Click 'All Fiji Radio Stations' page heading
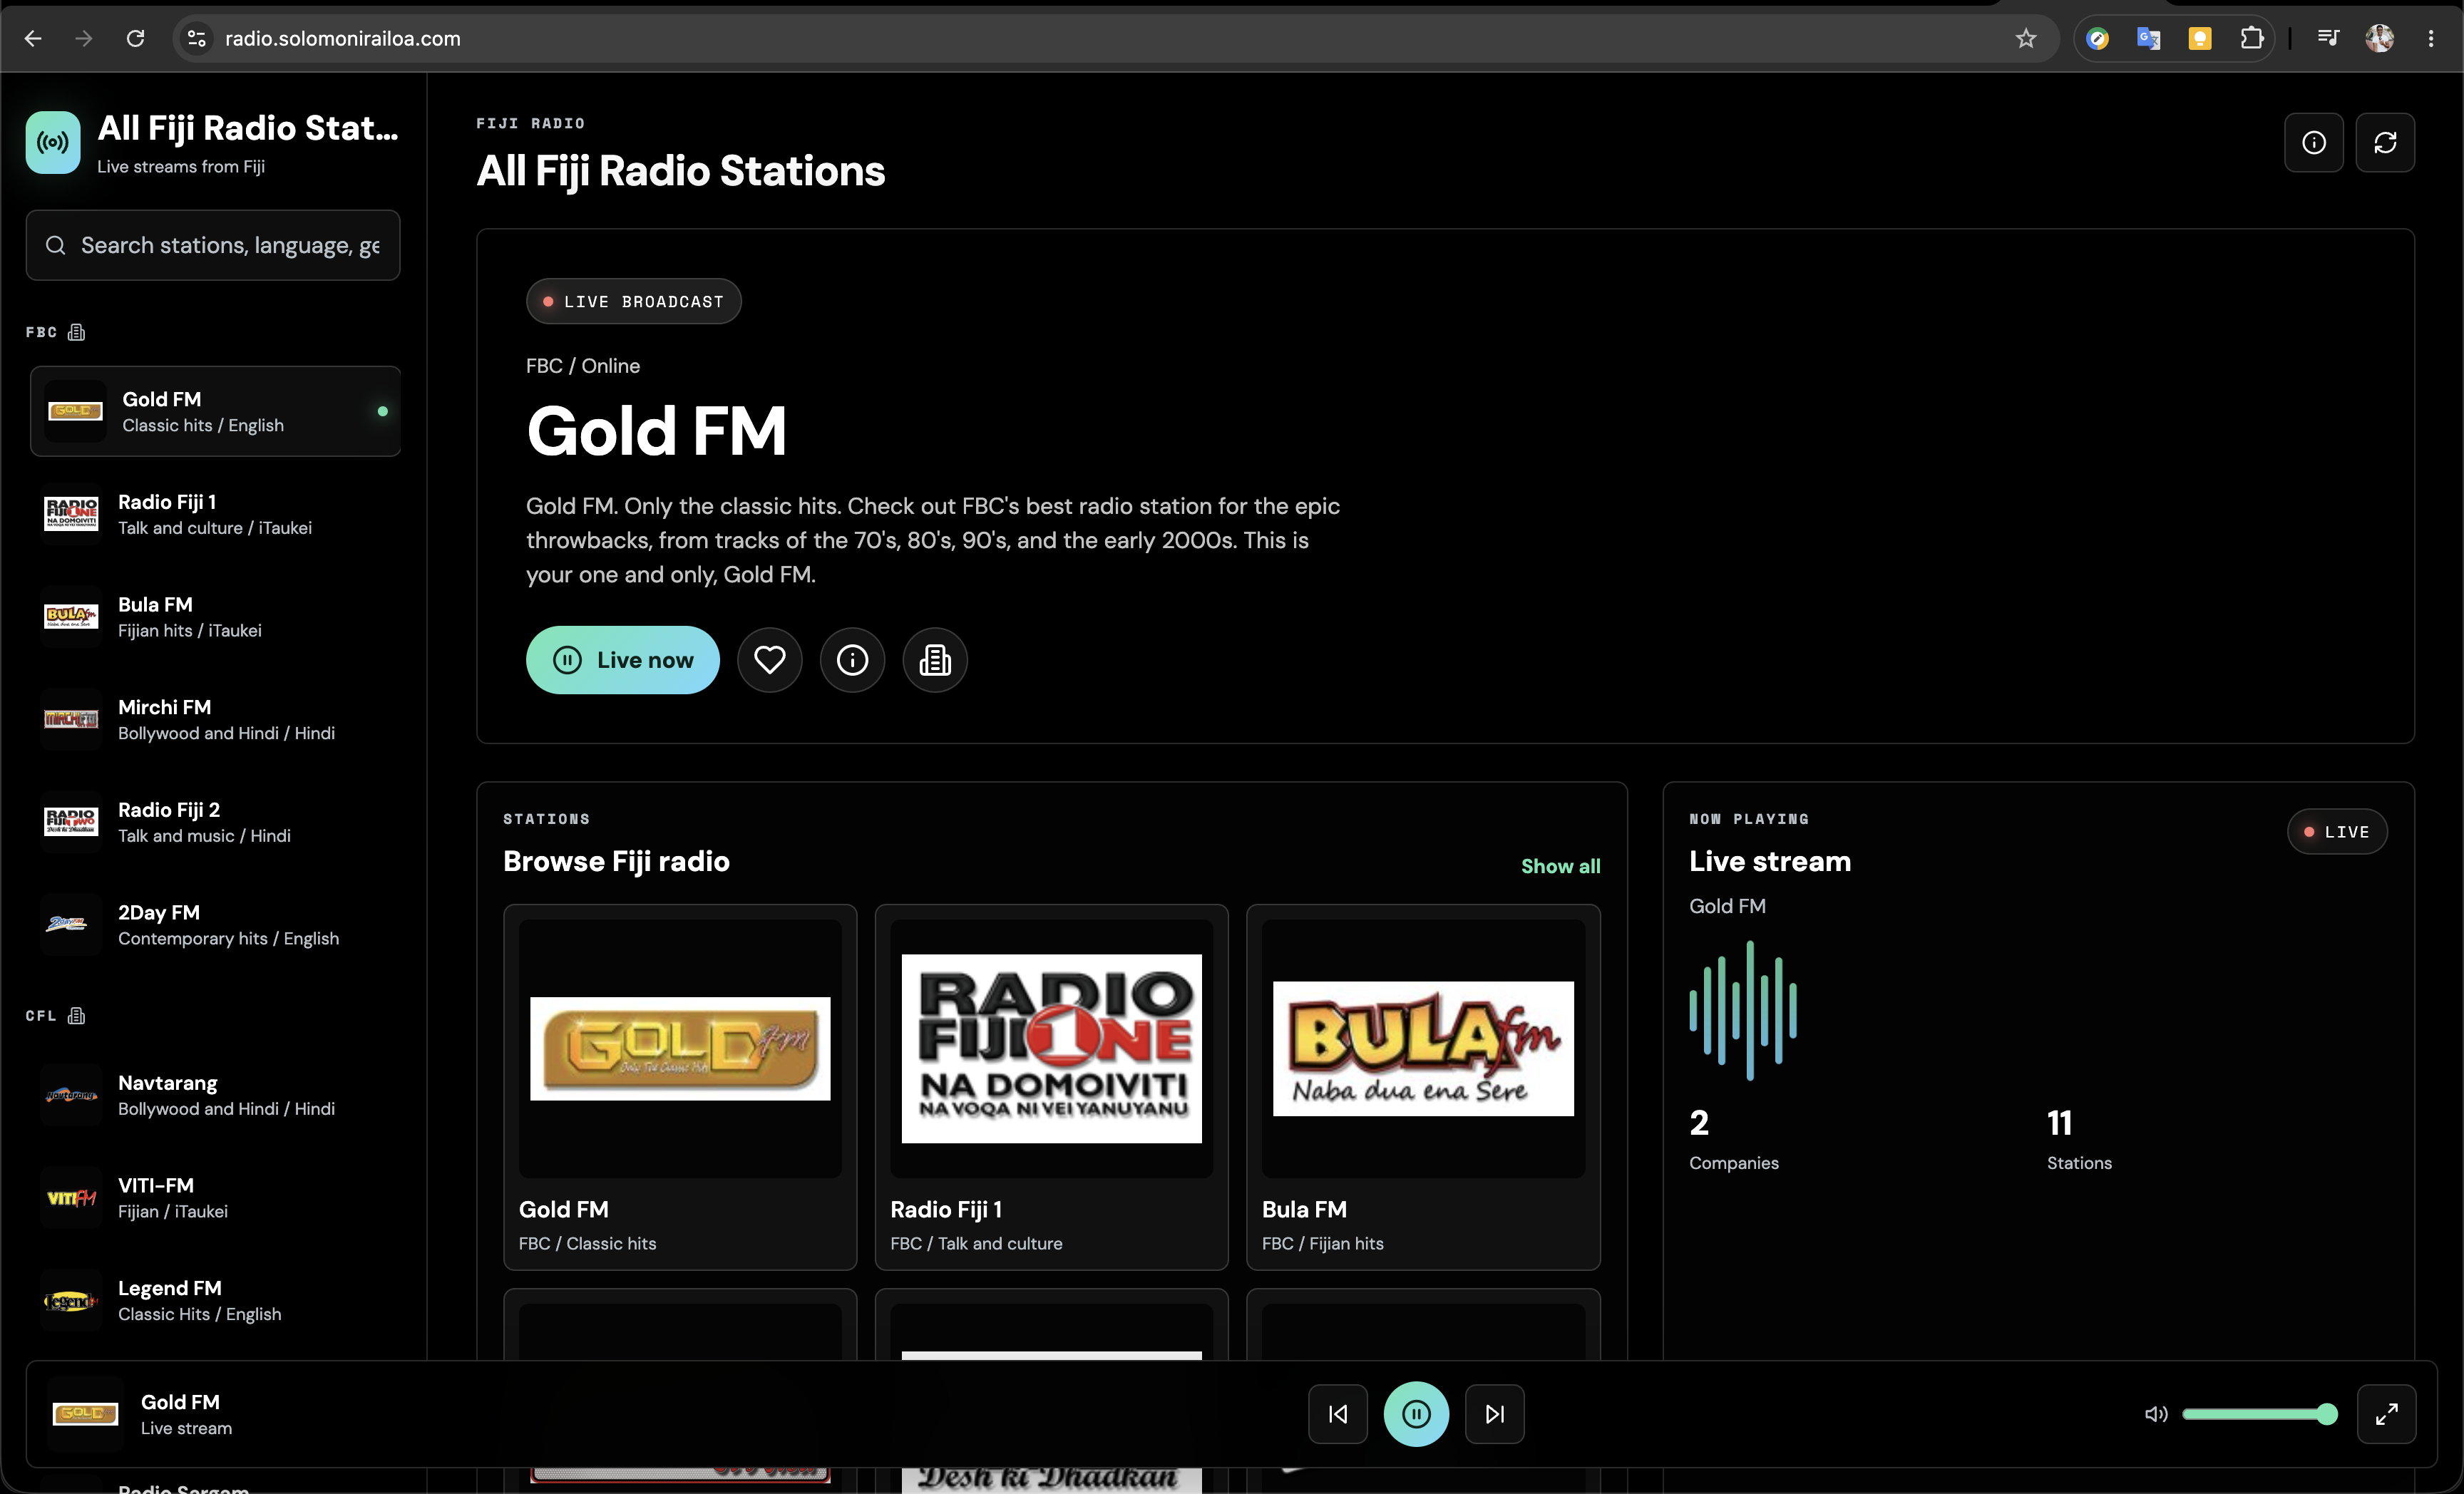This screenshot has width=2464, height=1494. 681,171
